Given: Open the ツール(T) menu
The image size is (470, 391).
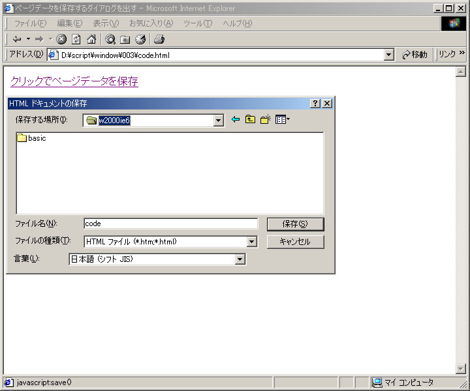Looking at the screenshot, I should 198,23.
